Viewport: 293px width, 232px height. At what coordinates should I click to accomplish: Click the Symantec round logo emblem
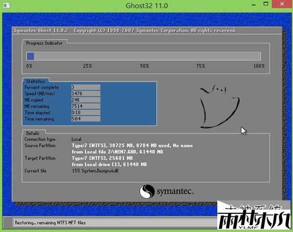[148, 191]
